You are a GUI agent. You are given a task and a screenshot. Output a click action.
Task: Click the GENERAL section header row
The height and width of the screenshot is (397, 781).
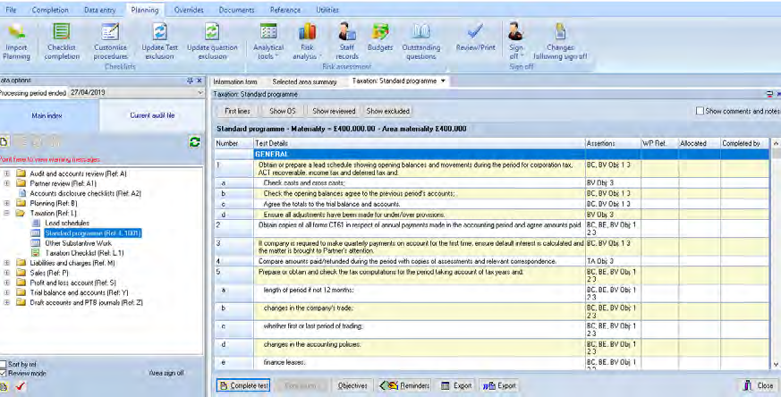(x=492, y=154)
